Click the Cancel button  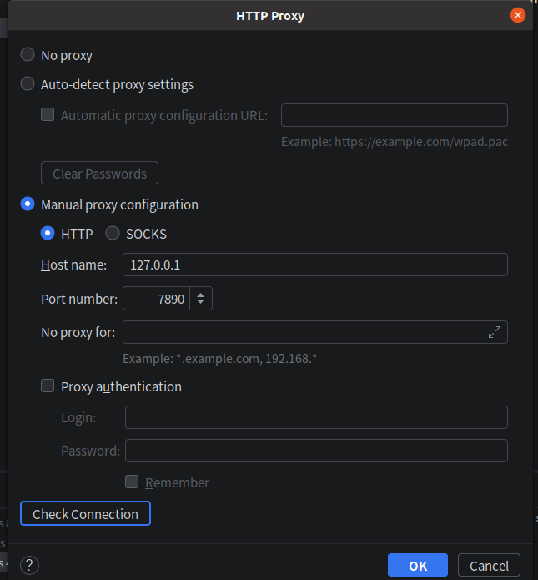(x=489, y=565)
